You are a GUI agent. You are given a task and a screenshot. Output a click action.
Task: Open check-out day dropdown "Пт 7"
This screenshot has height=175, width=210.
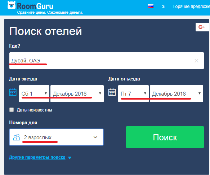pos(133,93)
